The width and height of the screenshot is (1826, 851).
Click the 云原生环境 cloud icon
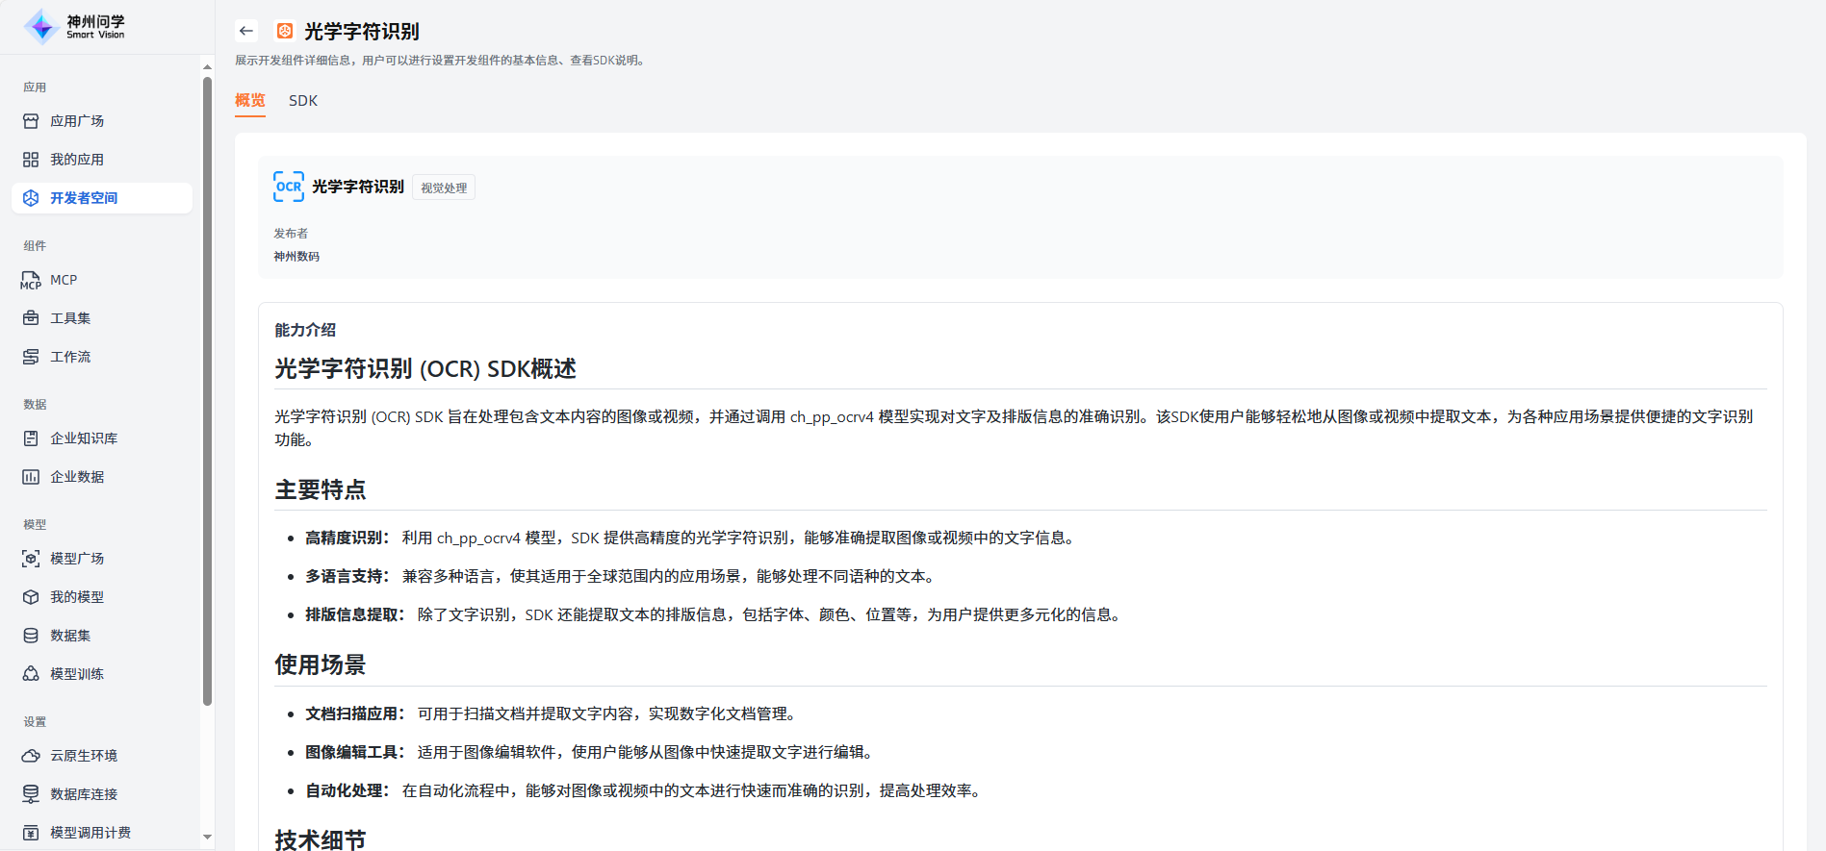click(x=31, y=756)
